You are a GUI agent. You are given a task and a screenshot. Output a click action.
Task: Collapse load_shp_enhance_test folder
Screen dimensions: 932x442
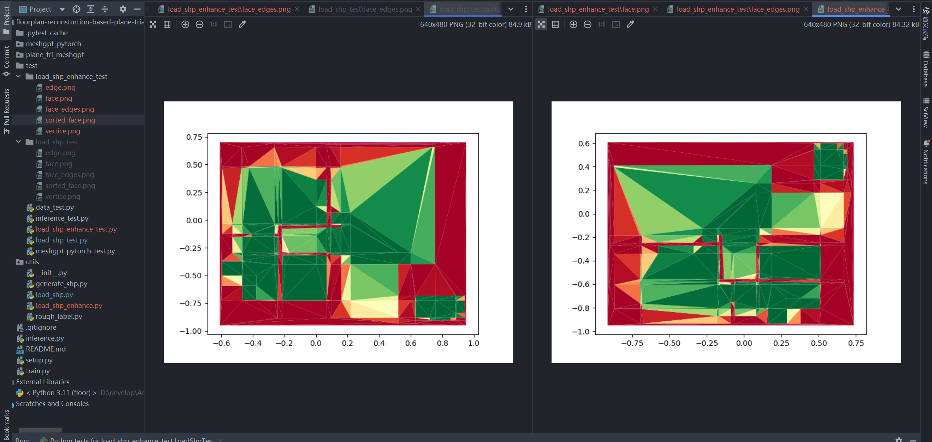tap(19, 76)
